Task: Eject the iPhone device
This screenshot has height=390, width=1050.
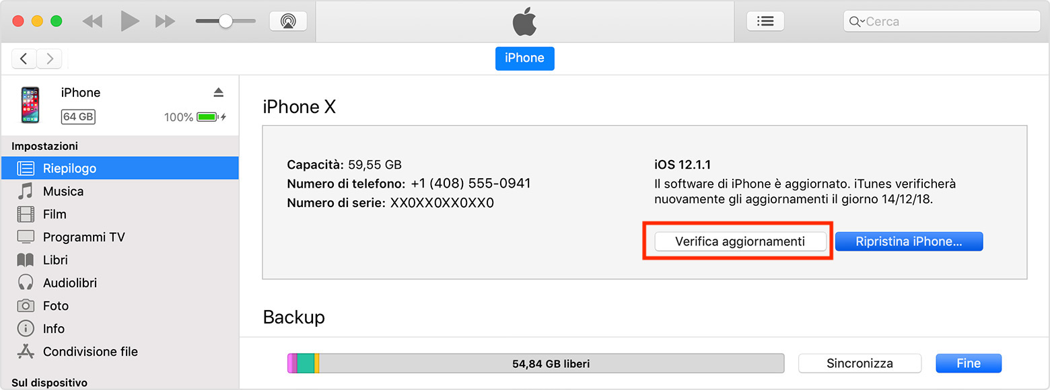Action: coord(218,93)
